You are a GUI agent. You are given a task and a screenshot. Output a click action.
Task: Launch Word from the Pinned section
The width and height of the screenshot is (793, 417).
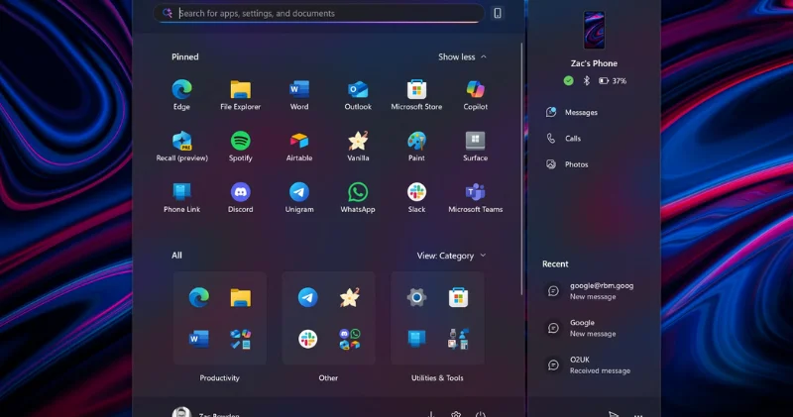coord(299,95)
